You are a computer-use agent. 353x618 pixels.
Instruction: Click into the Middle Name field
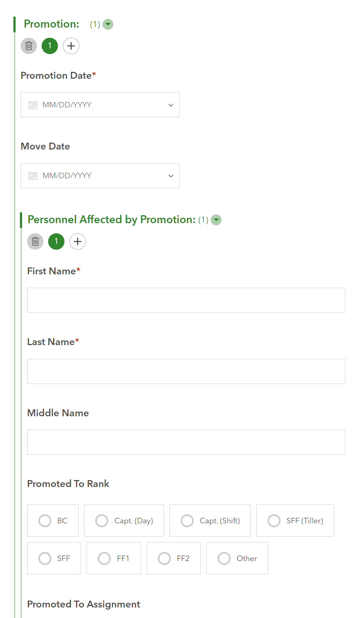coord(186,442)
